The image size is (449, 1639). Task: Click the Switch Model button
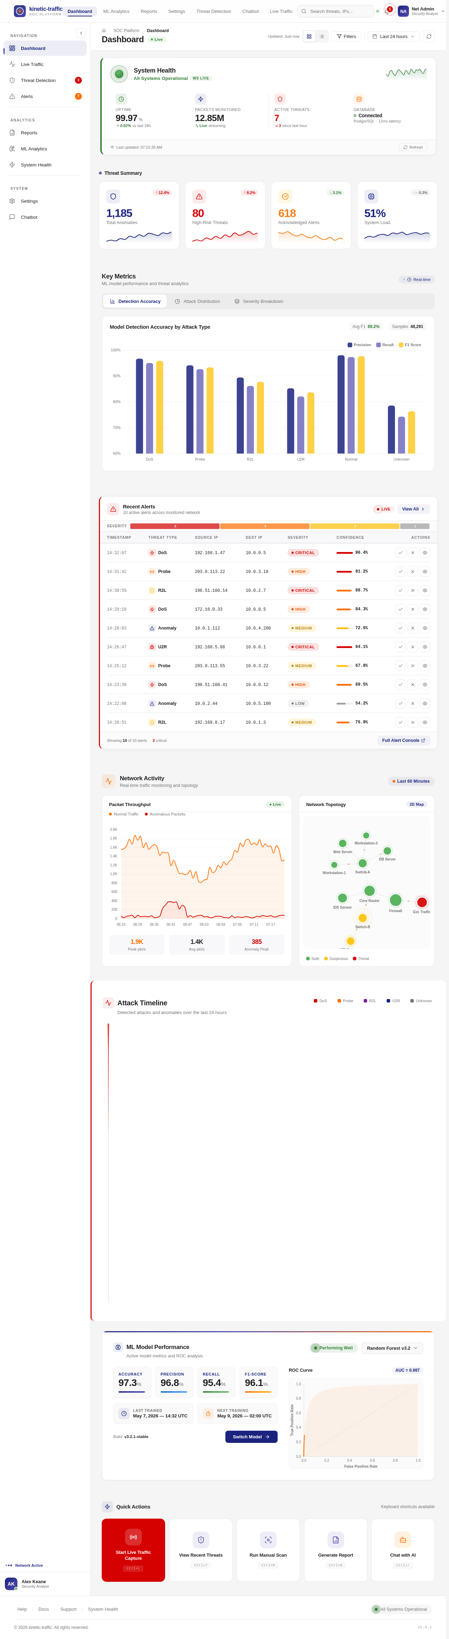251,1437
